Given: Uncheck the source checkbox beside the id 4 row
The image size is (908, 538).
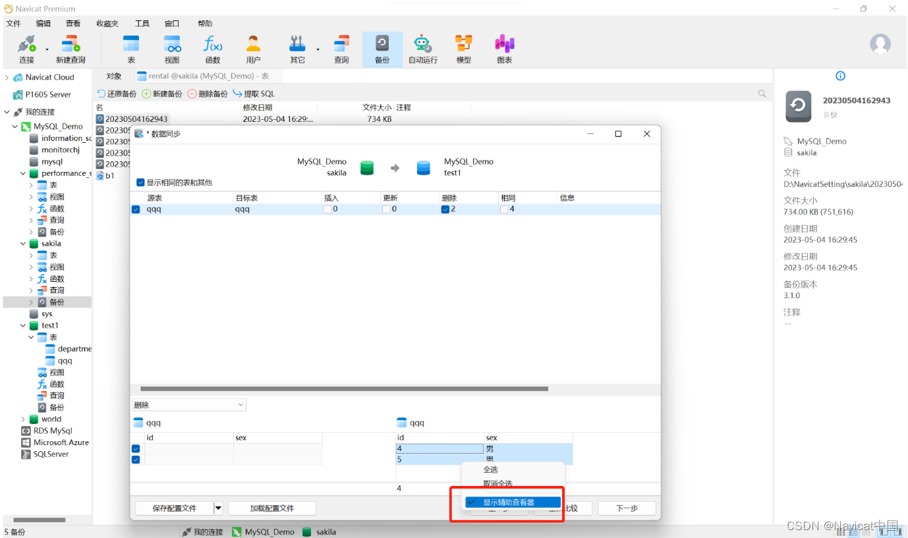Looking at the screenshot, I should pyautogui.click(x=136, y=448).
